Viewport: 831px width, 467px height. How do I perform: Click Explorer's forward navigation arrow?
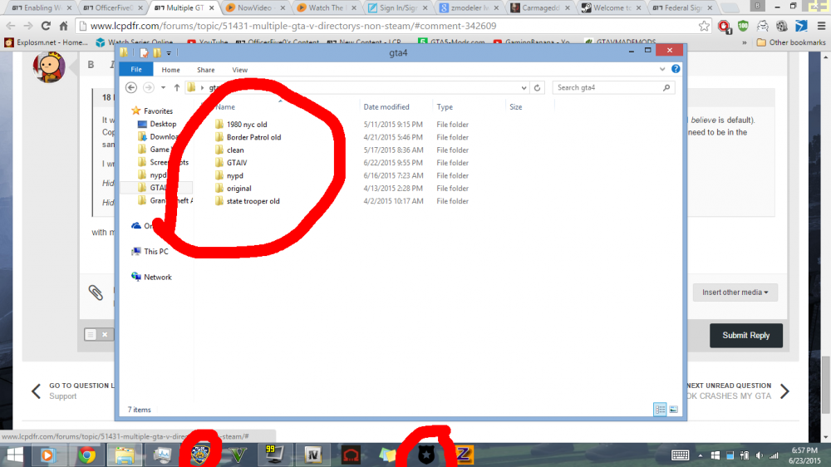(x=149, y=87)
